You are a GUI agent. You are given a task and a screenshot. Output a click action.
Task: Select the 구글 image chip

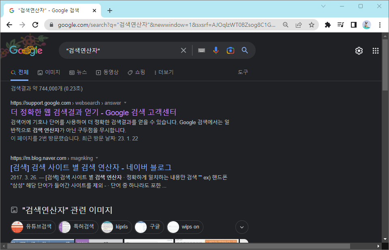149,227
